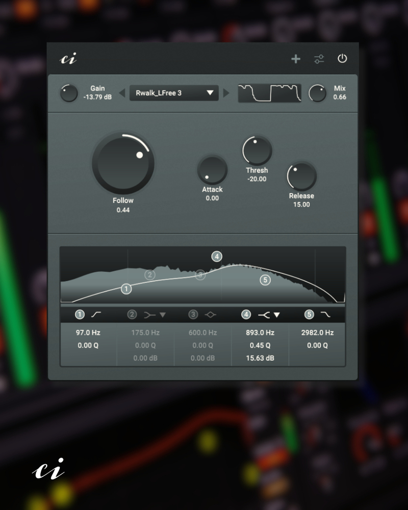Image resolution: width=408 pixels, height=510 pixels.
Task: Click the envelope waveform display thumbnail
Action: tap(269, 93)
